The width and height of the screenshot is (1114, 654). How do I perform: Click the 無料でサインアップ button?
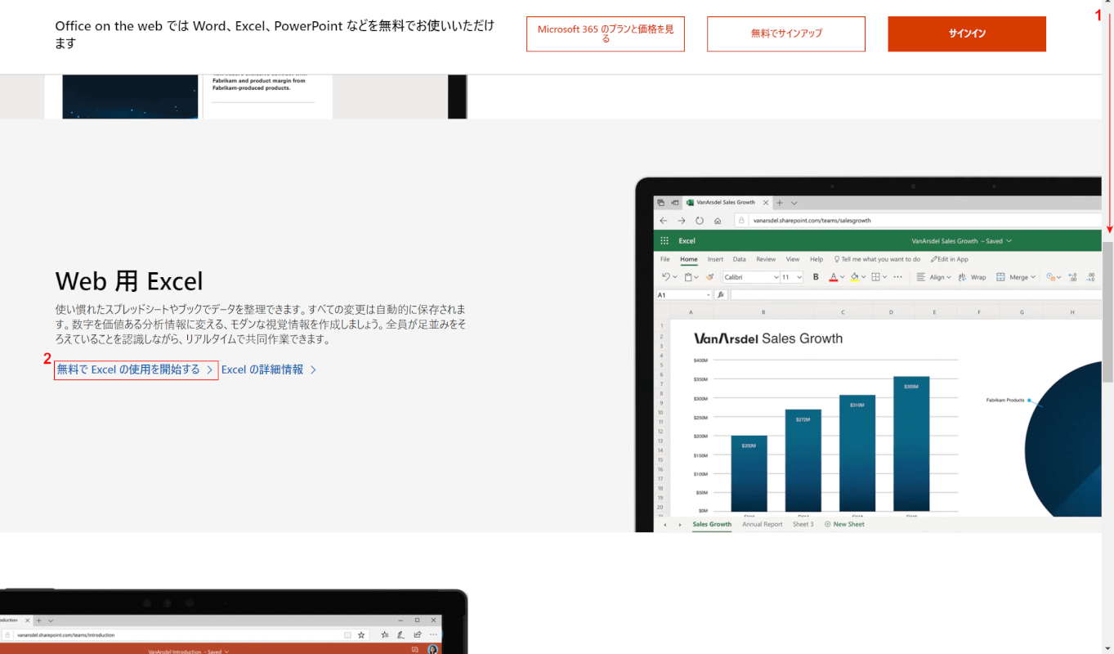pos(786,34)
